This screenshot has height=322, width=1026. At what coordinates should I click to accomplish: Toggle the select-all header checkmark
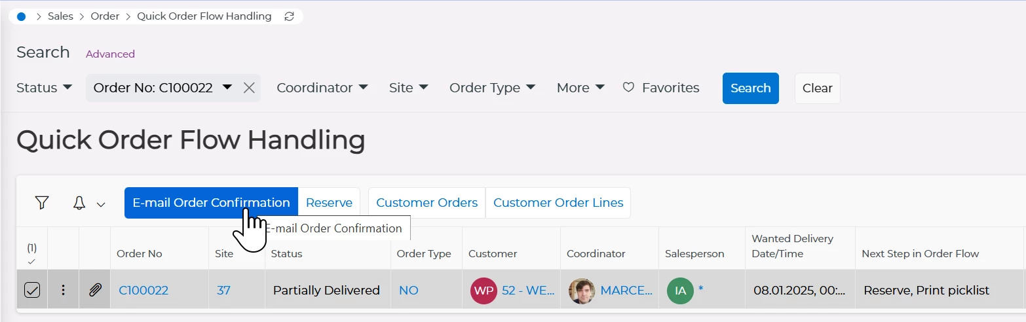pyautogui.click(x=31, y=261)
